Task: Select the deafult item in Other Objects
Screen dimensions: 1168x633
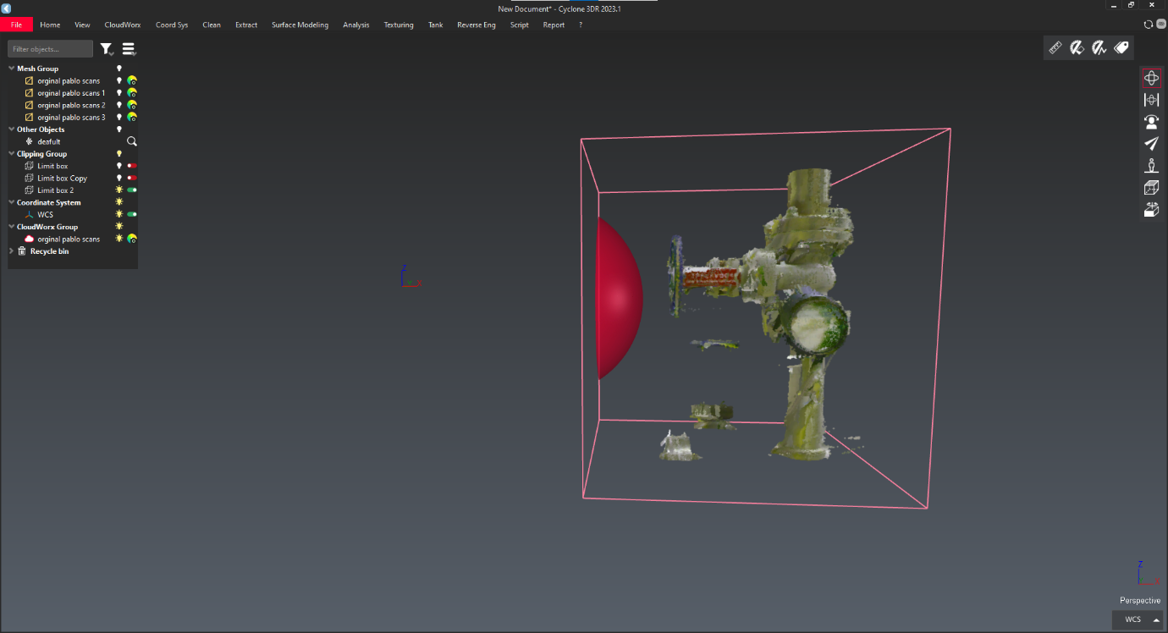Action: [49, 141]
